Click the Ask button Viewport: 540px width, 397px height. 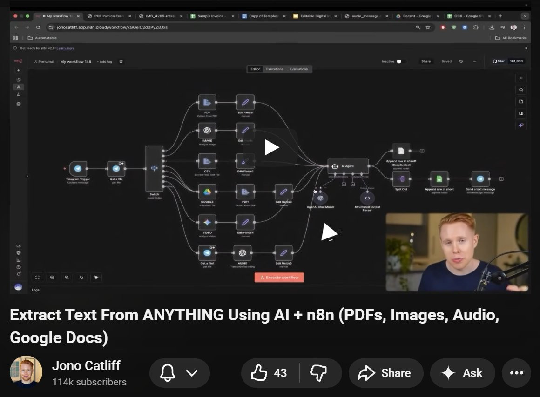(x=463, y=373)
